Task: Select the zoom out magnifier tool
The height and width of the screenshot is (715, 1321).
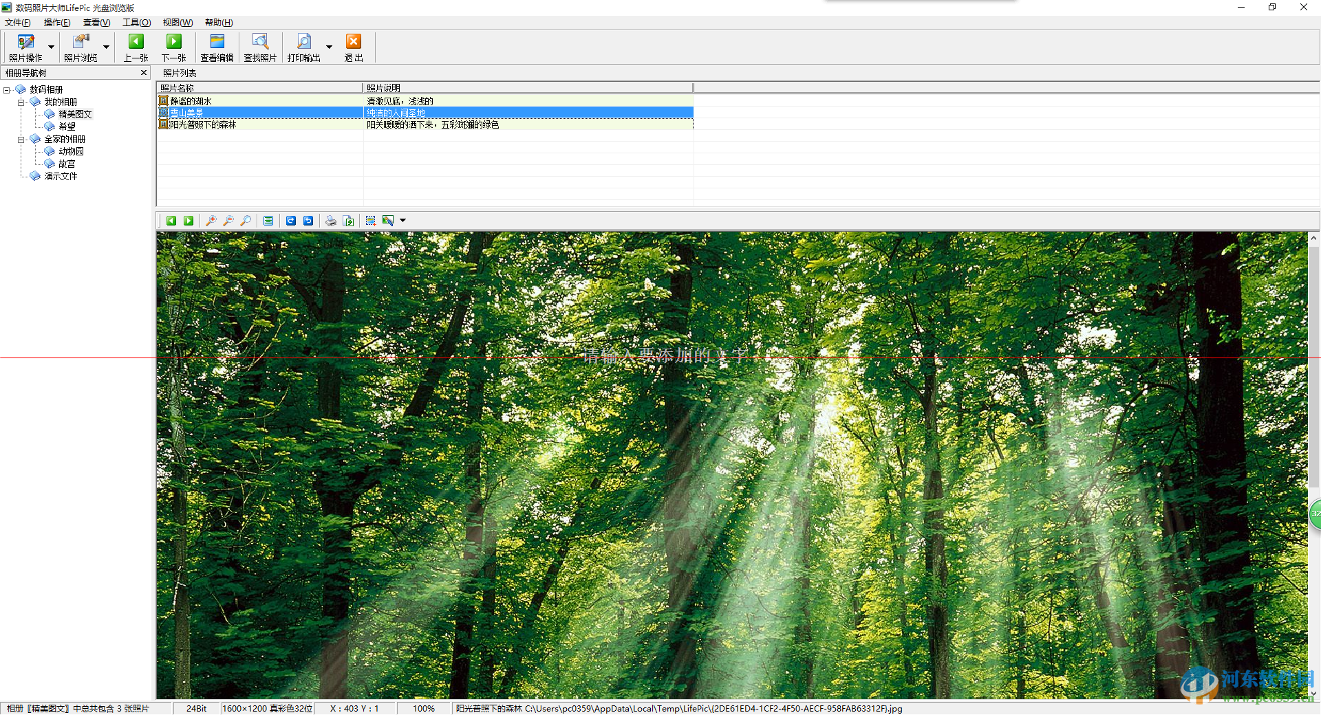Action: [229, 221]
